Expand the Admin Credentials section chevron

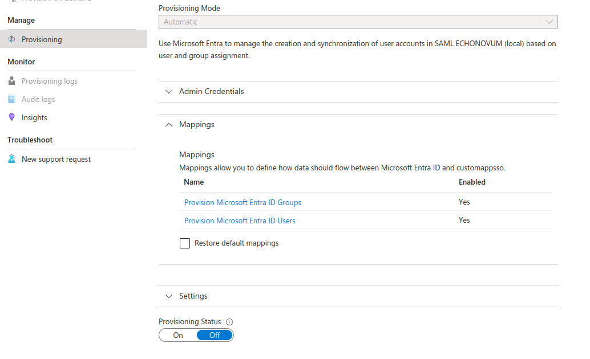169,91
